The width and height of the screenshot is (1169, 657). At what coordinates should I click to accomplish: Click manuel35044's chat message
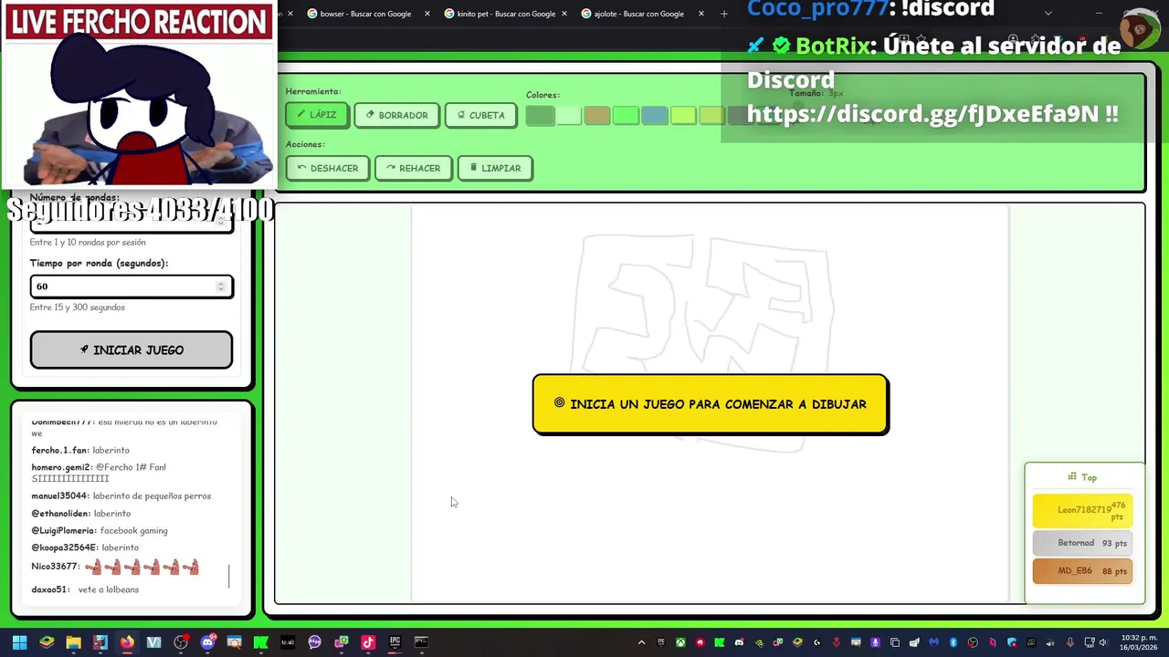coord(121,495)
